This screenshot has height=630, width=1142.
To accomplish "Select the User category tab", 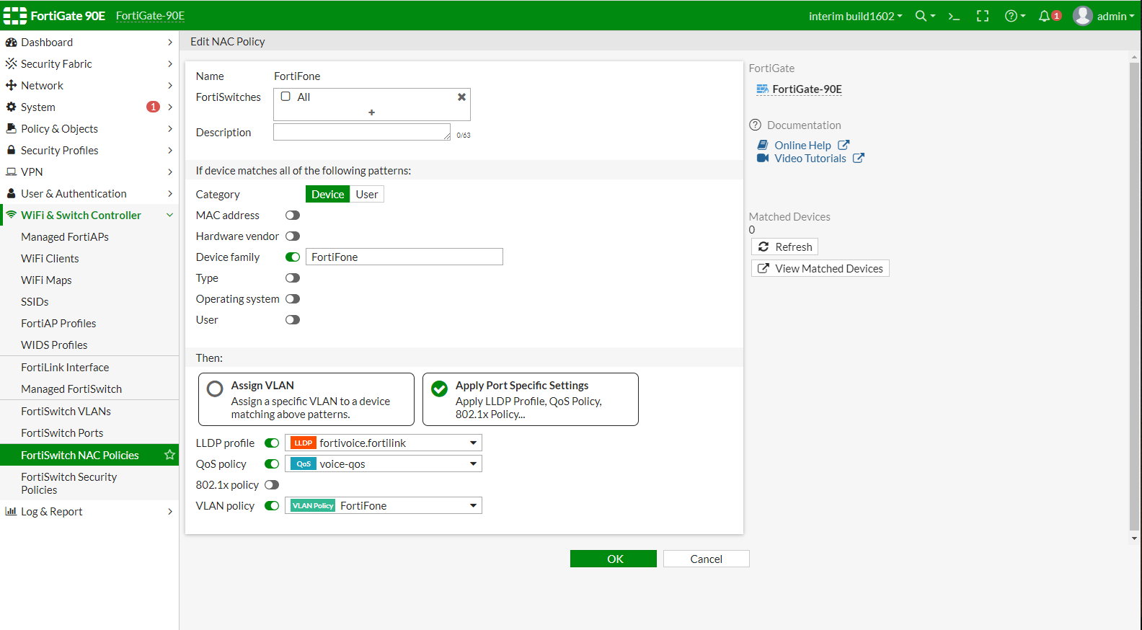I will [x=367, y=195].
